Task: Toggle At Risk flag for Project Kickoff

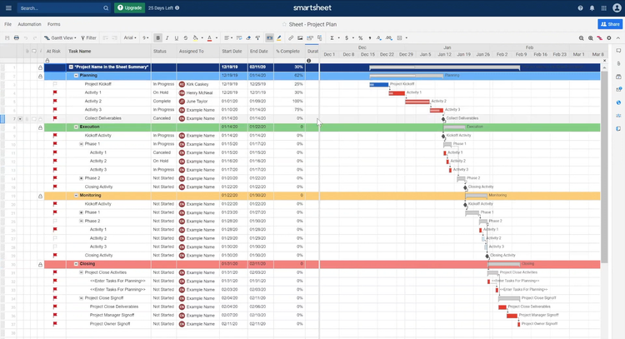Action: tap(55, 84)
